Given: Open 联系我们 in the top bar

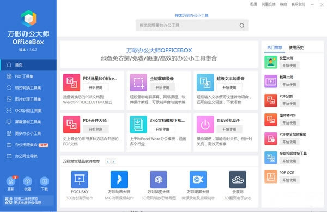Looking at the screenshot, I should [298, 4].
